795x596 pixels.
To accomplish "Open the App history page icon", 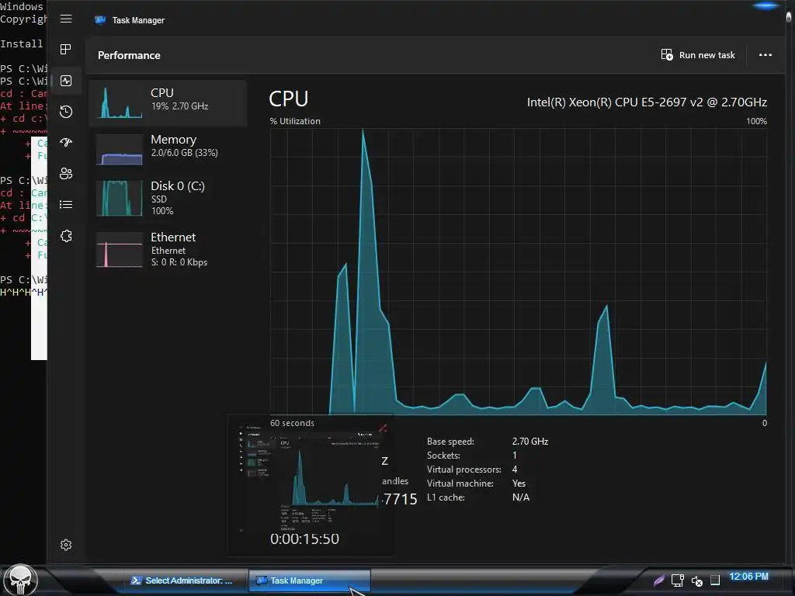I will click(66, 112).
